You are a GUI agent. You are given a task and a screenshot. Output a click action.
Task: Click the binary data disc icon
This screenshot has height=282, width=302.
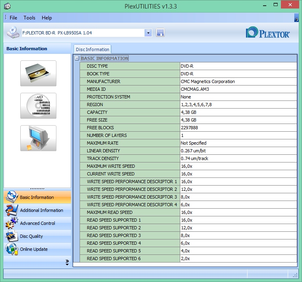point(38,106)
